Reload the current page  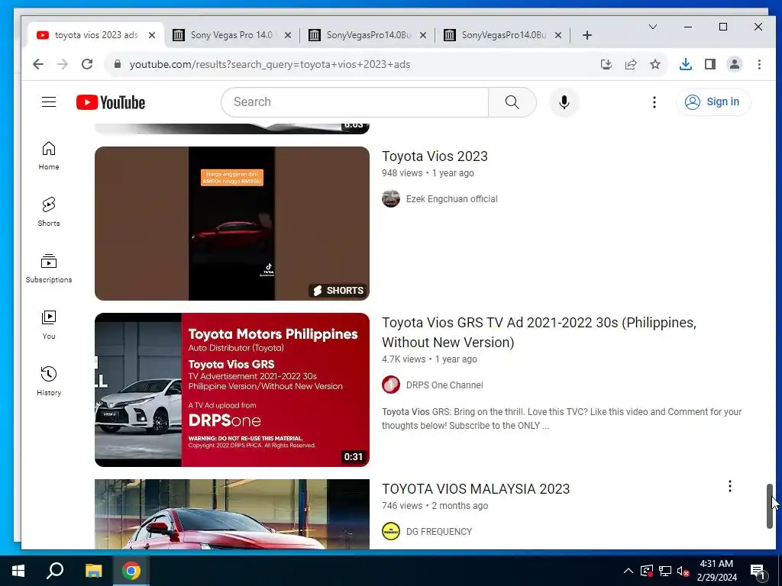pos(87,64)
